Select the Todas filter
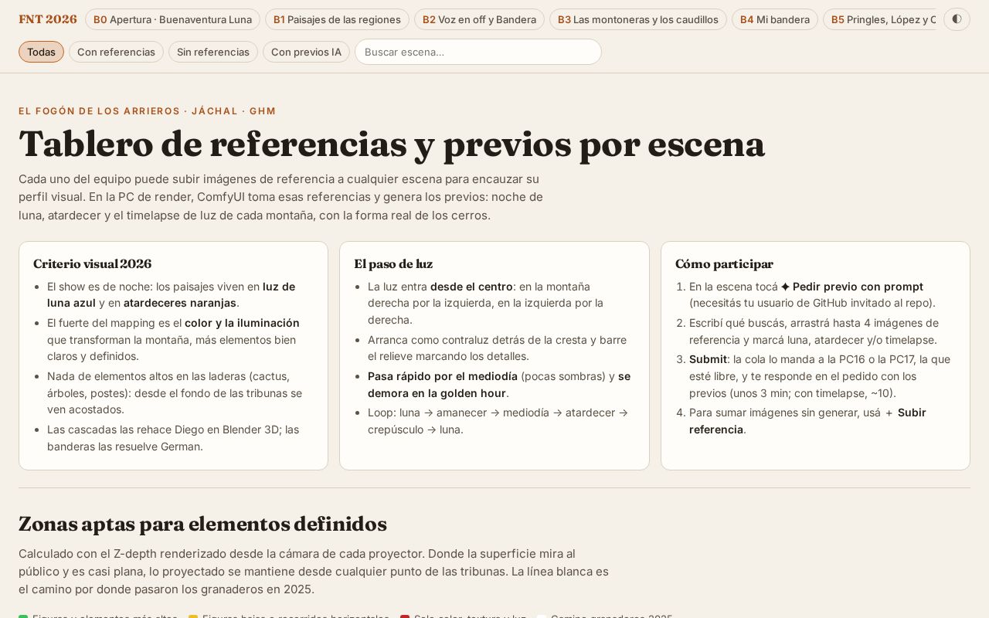Screen dimensions: 989x618 pyautogui.click(x=41, y=52)
